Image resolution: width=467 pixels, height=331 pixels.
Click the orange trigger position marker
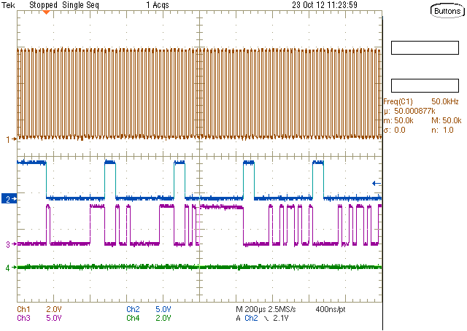46,12
